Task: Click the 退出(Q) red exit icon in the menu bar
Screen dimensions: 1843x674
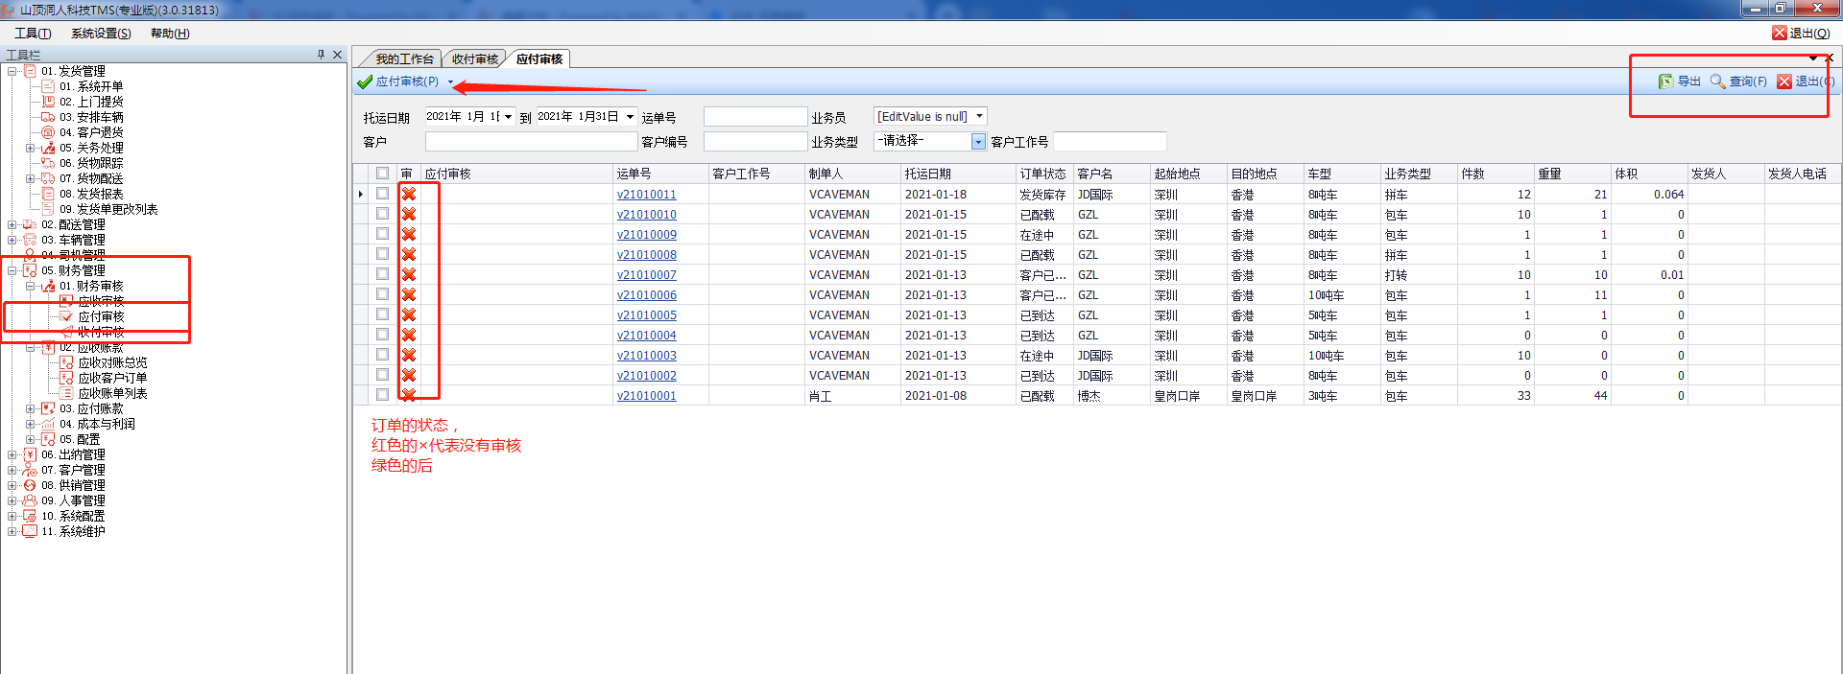Action: point(1779,33)
